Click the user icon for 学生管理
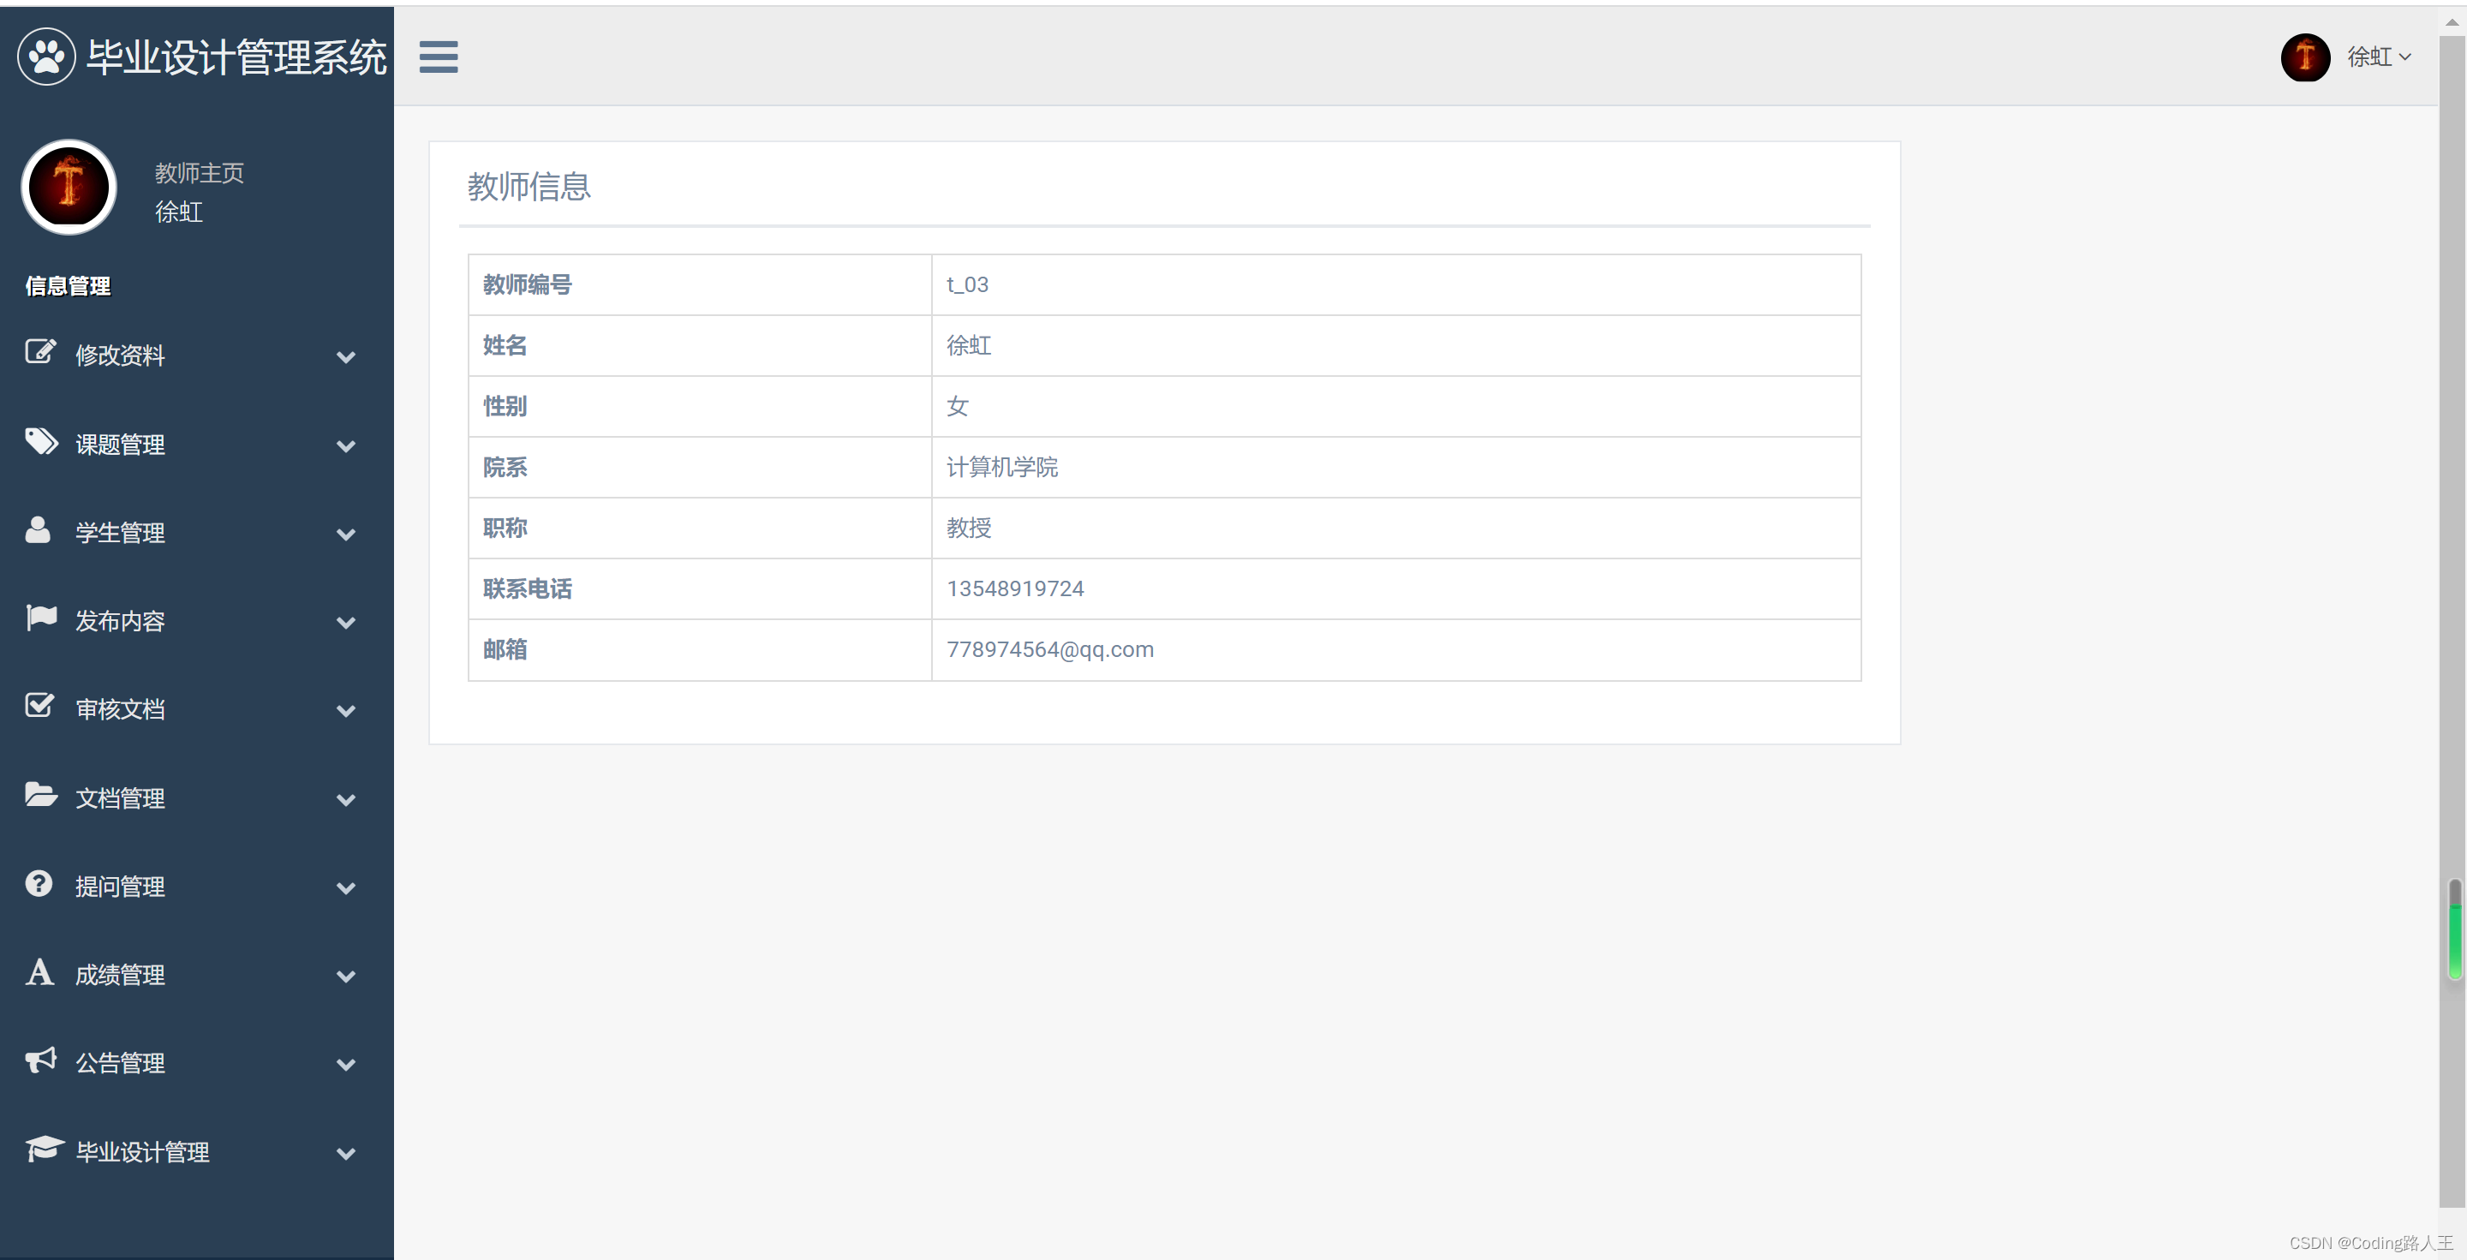The width and height of the screenshot is (2467, 1260). tap(39, 529)
